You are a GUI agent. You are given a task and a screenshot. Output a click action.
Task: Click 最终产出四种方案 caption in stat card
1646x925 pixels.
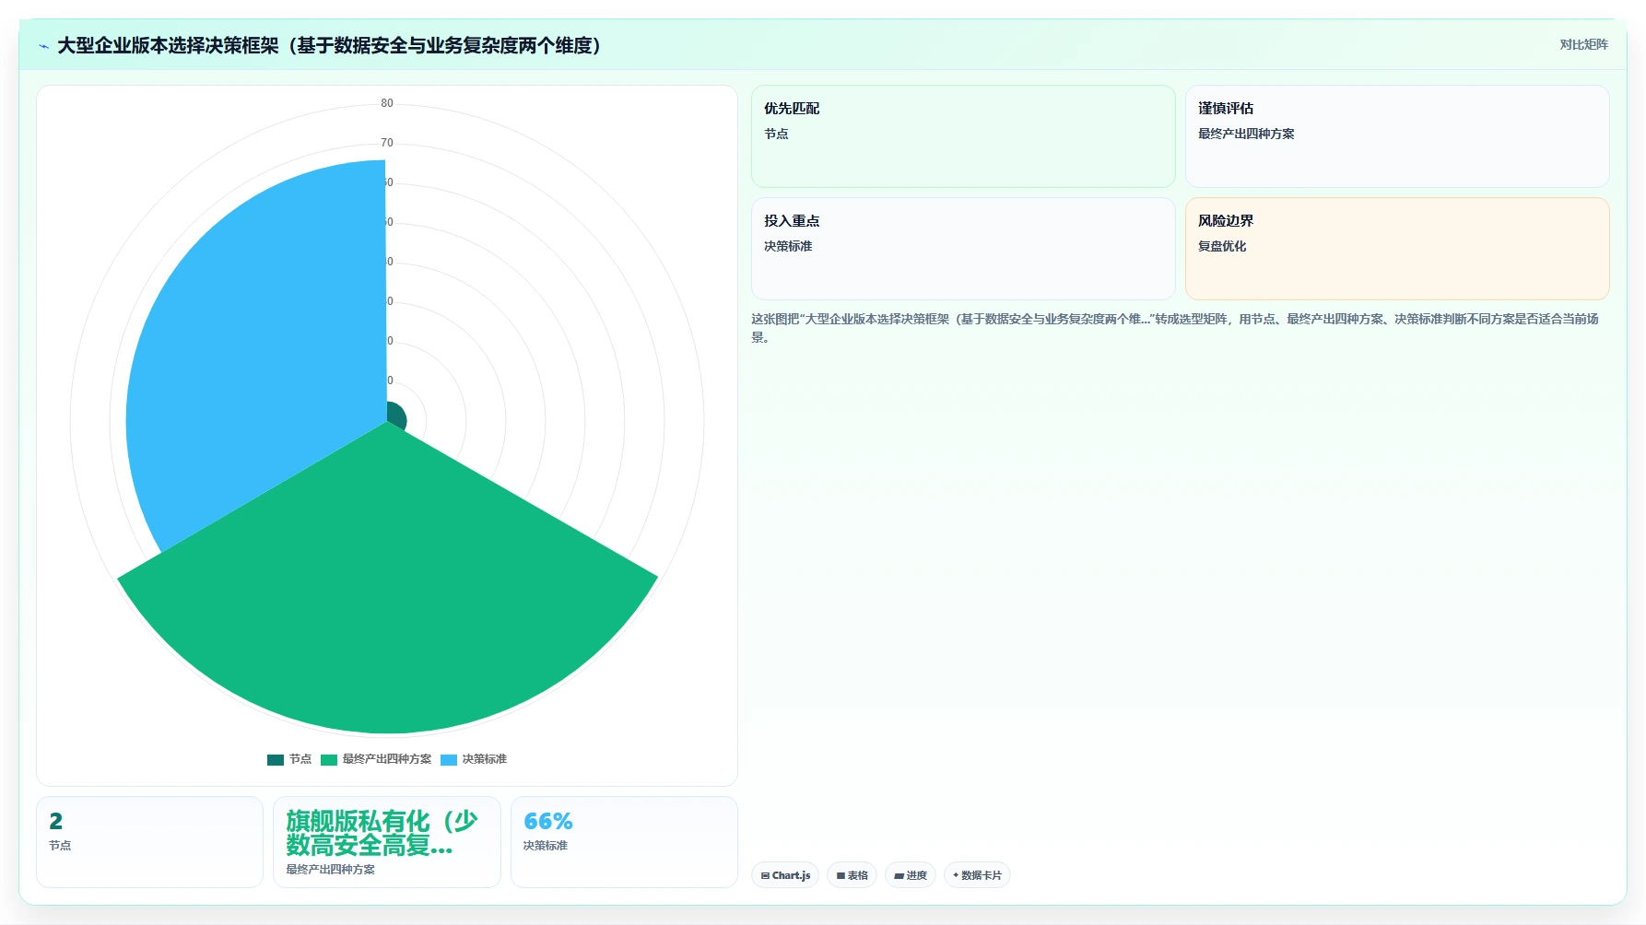(330, 869)
